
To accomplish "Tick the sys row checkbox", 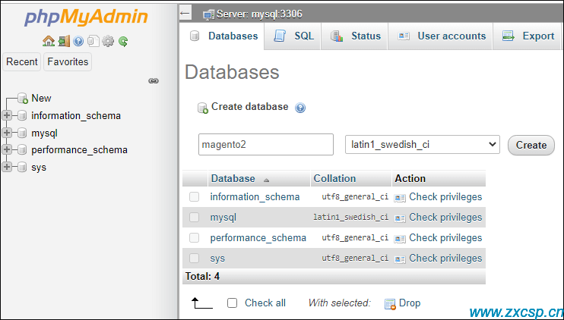I will pos(195,258).
